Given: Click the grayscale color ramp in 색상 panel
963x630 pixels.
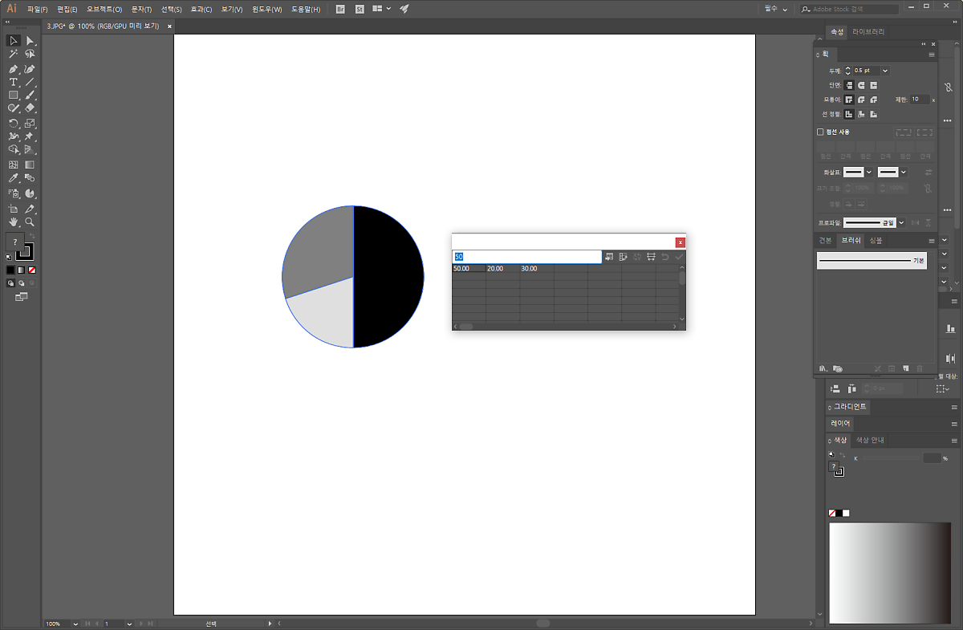Looking at the screenshot, I should coord(889,572).
